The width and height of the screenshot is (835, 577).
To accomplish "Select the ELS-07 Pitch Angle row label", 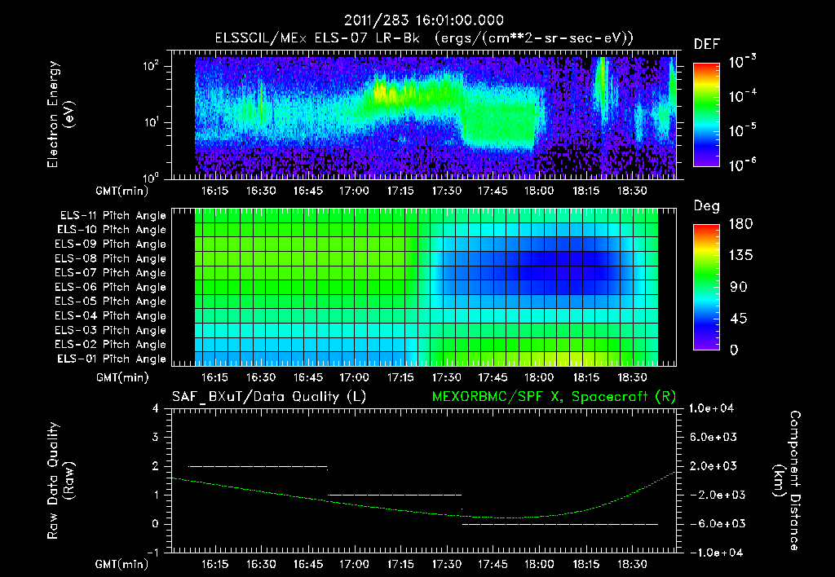I will (110, 272).
